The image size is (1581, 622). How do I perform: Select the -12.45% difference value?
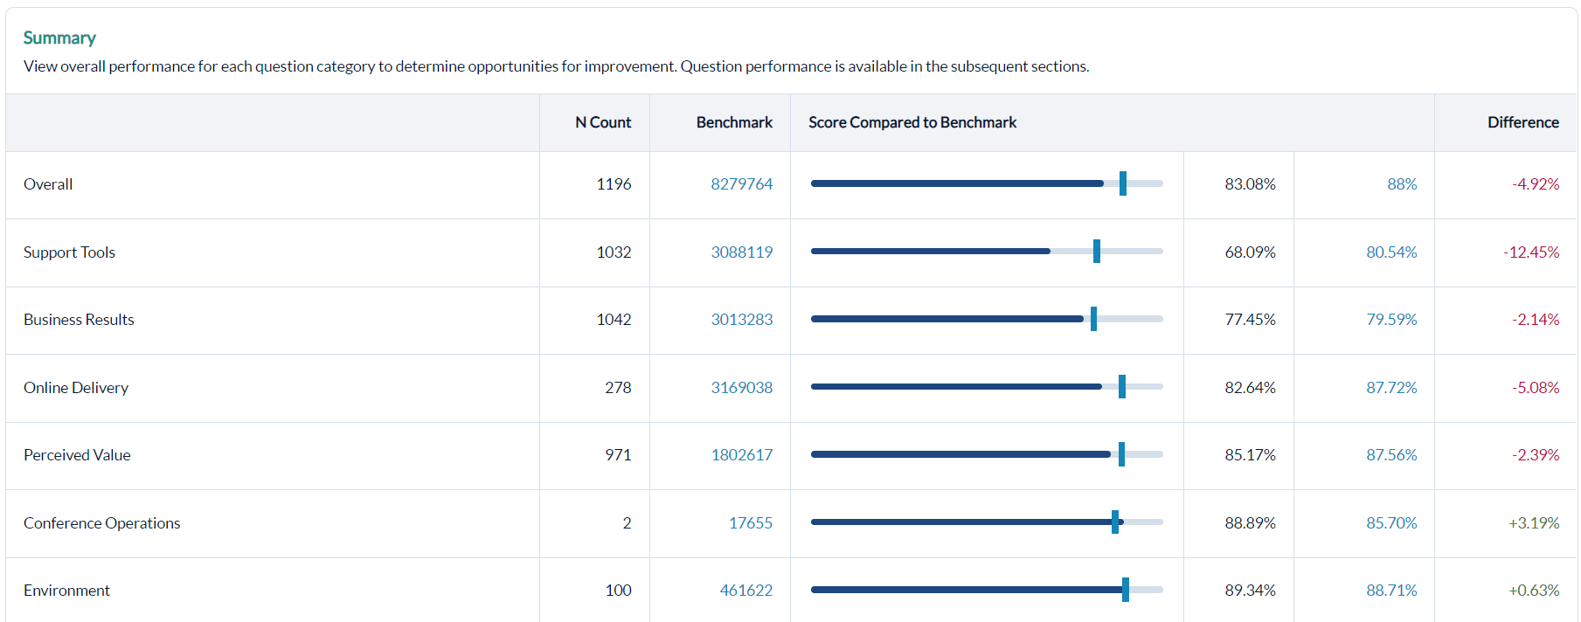(1531, 252)
